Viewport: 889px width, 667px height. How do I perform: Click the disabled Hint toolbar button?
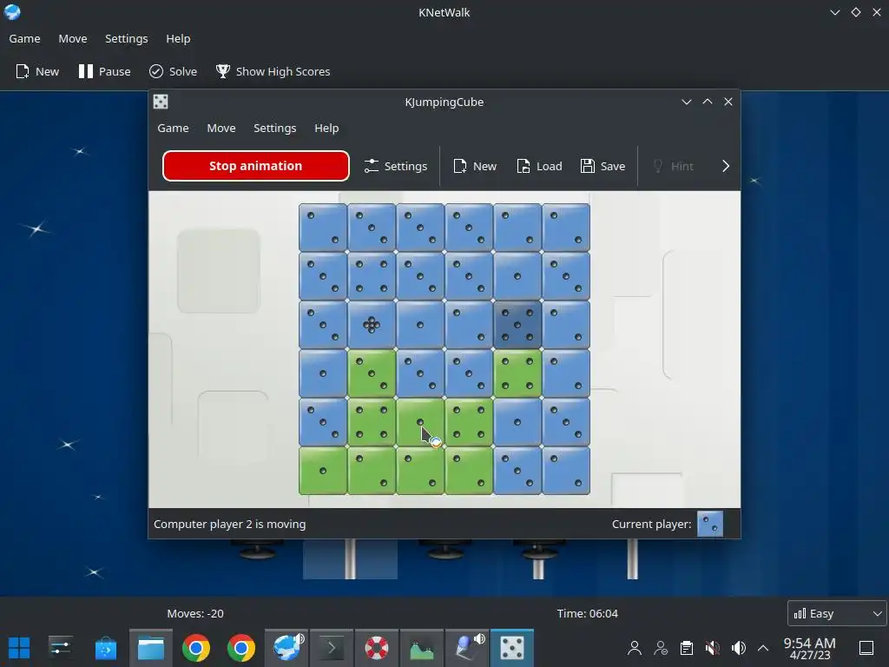(673, 166)
